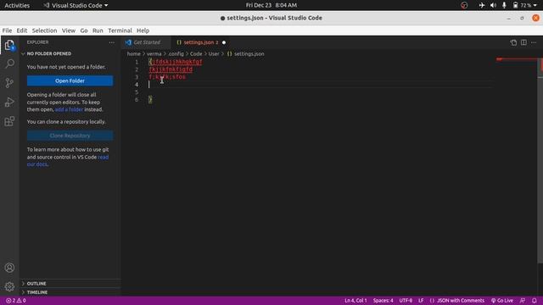This screenshot has width=543, height=305.
Task: Click the errors and warnings status indicator
Action: click(x=16, y=301)
